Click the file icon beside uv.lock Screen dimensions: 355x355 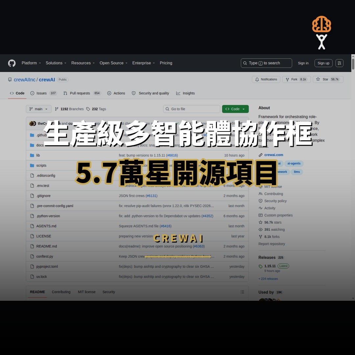point(32,277)
